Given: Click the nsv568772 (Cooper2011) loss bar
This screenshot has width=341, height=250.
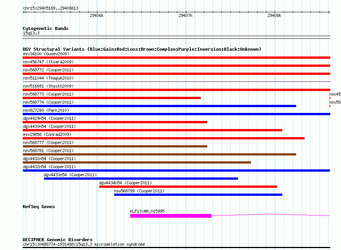Looking at the screenshot, I should tap(176, 74).
